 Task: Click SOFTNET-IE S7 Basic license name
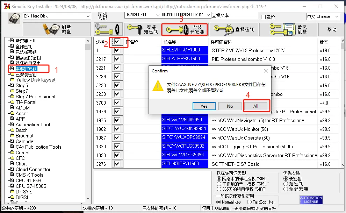pyautogui.click(x=236, y=164)
